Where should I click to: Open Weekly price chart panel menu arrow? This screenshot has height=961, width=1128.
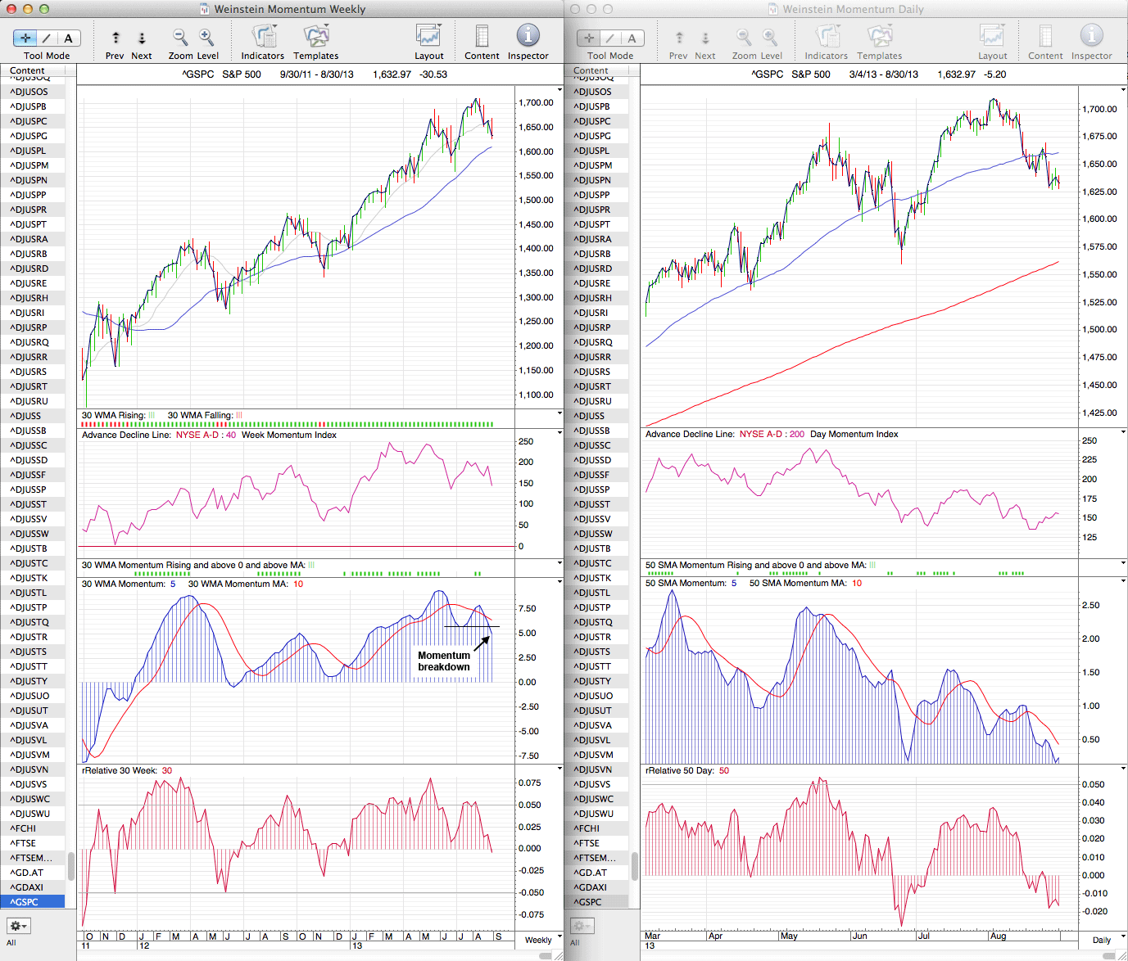tap(560, 89)
